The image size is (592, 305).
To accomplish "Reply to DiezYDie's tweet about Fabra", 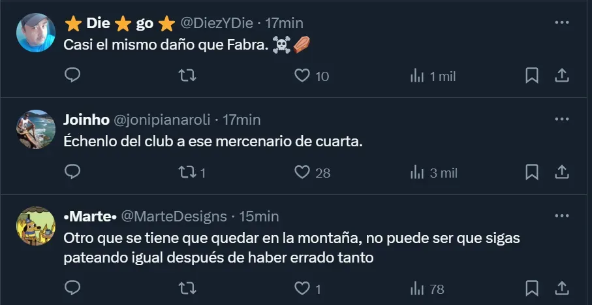I will (73, 76).
